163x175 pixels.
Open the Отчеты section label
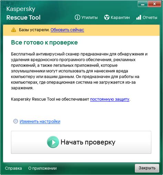tap(150, 18)
